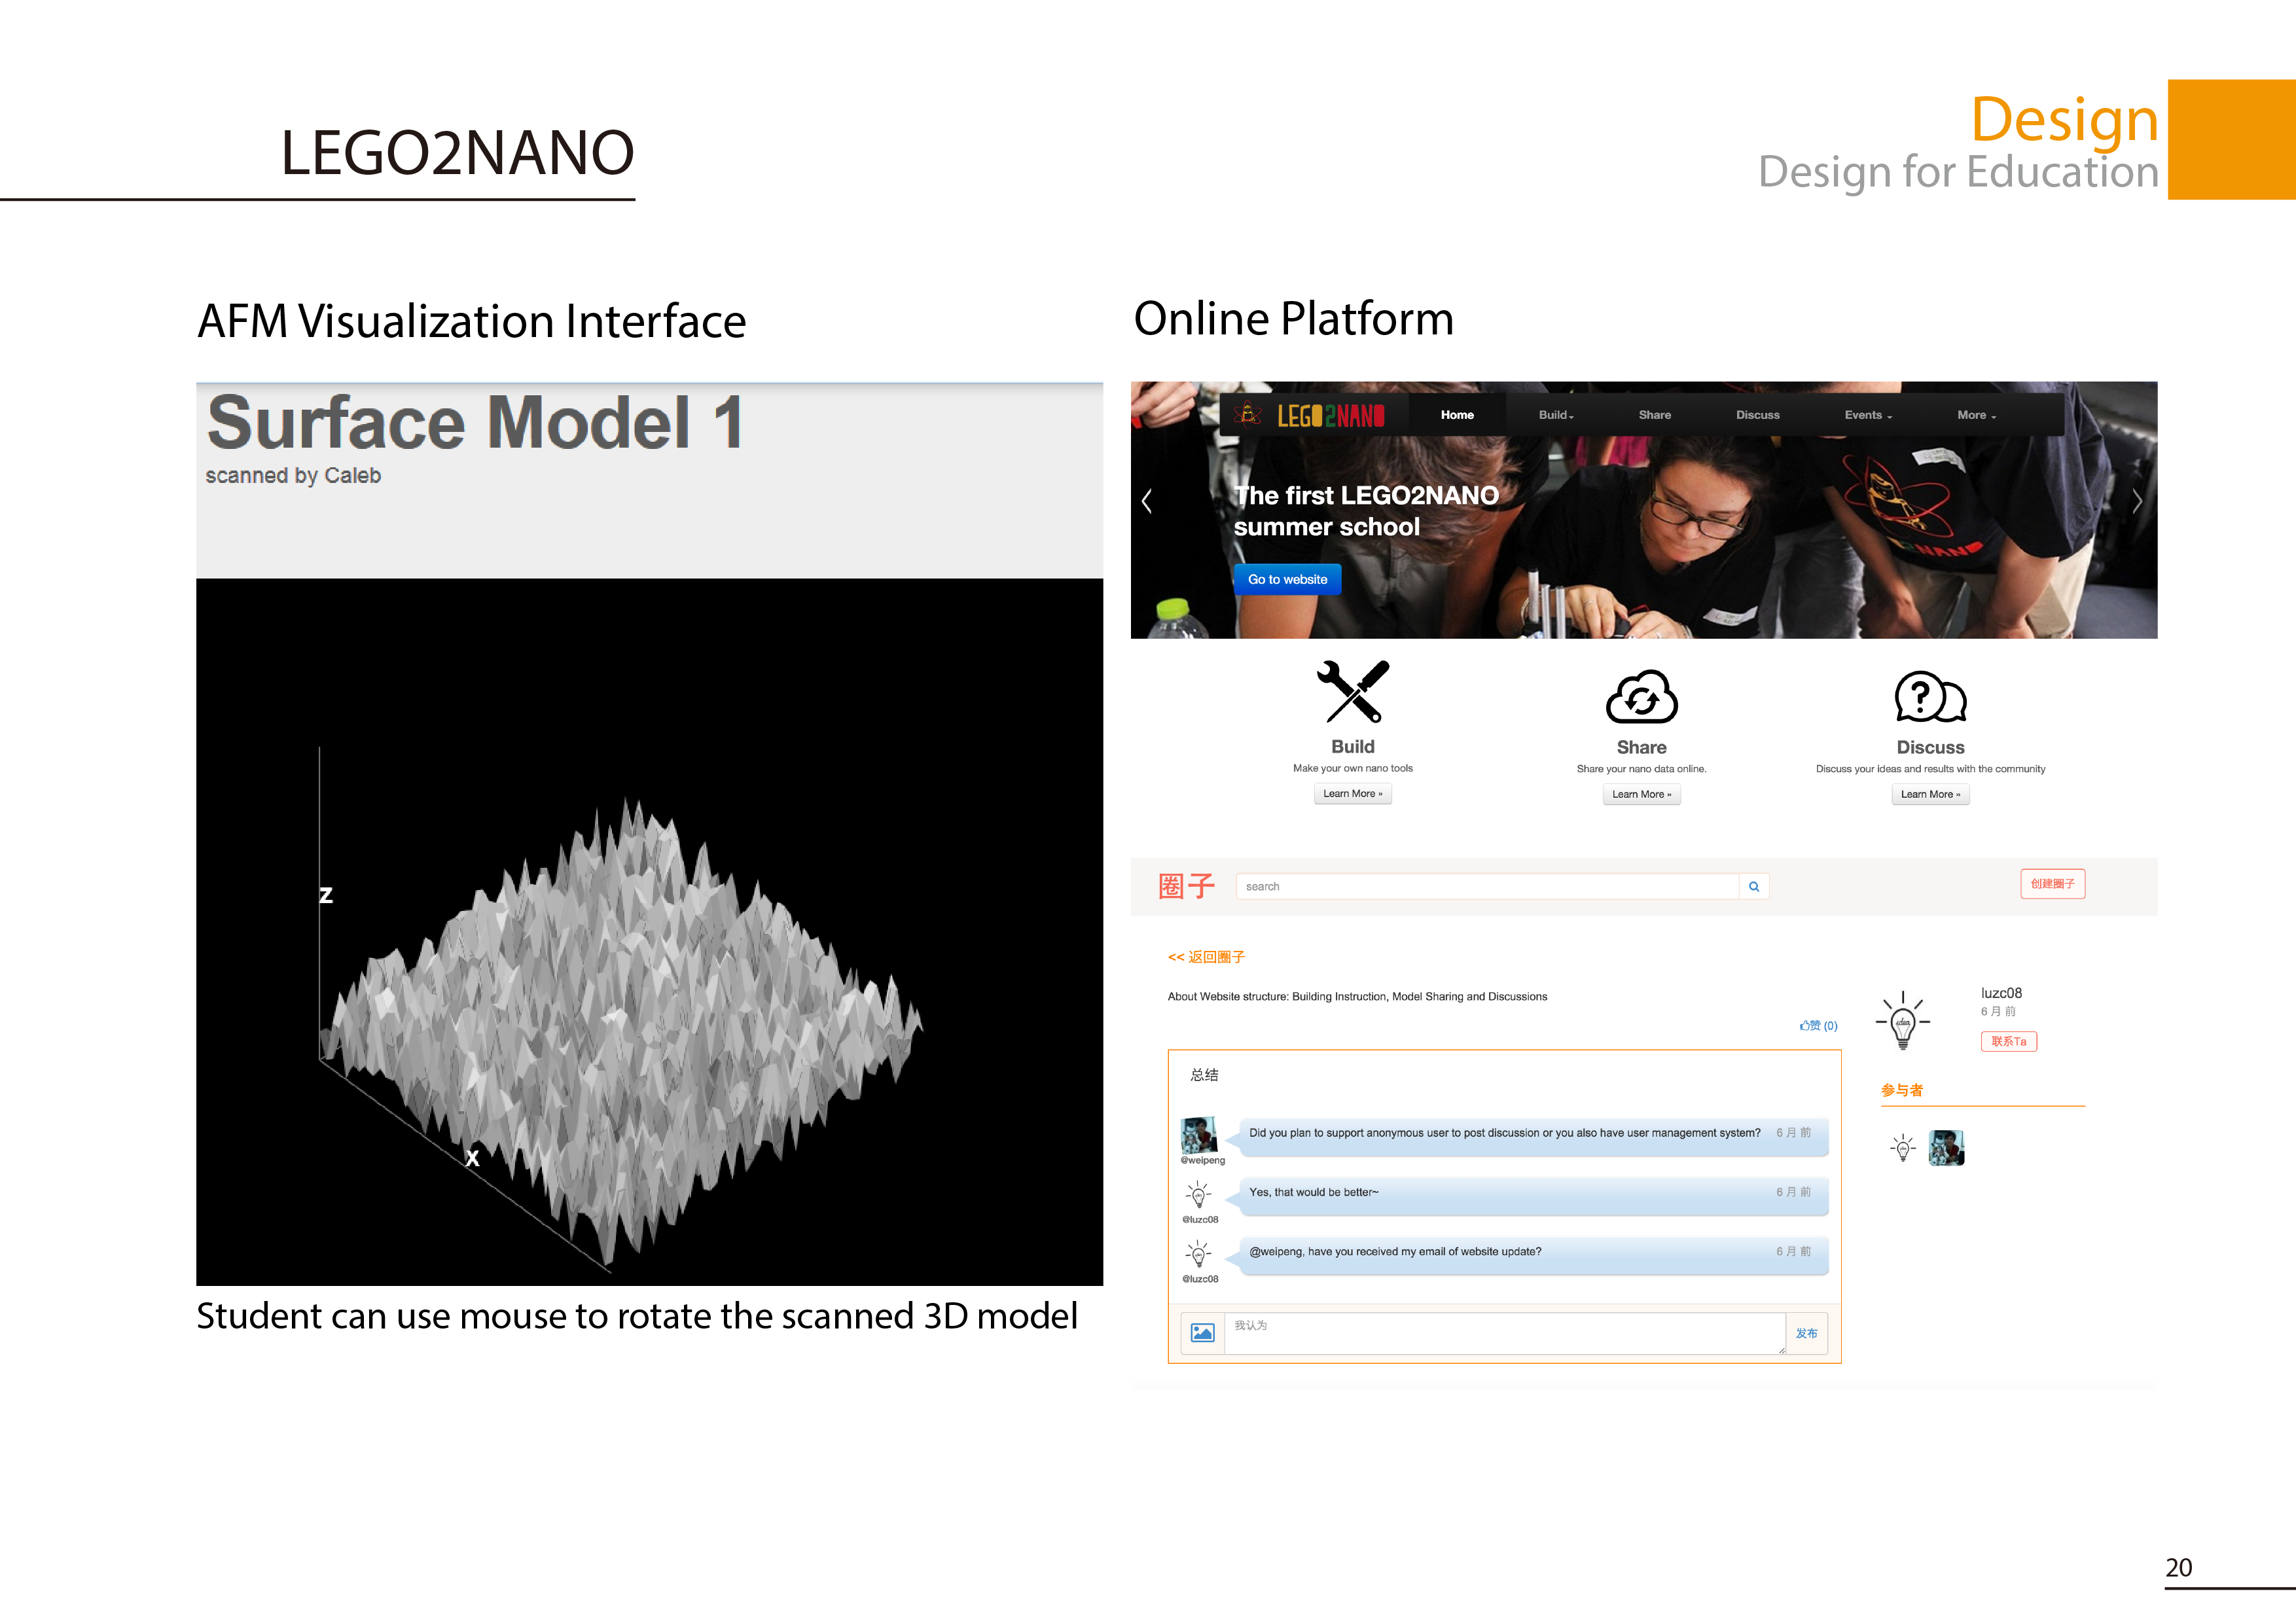The image size is (2296, 1623).
Task: Click the image upload icon
Action: pyautogui.click(x=1202, y=1333)
